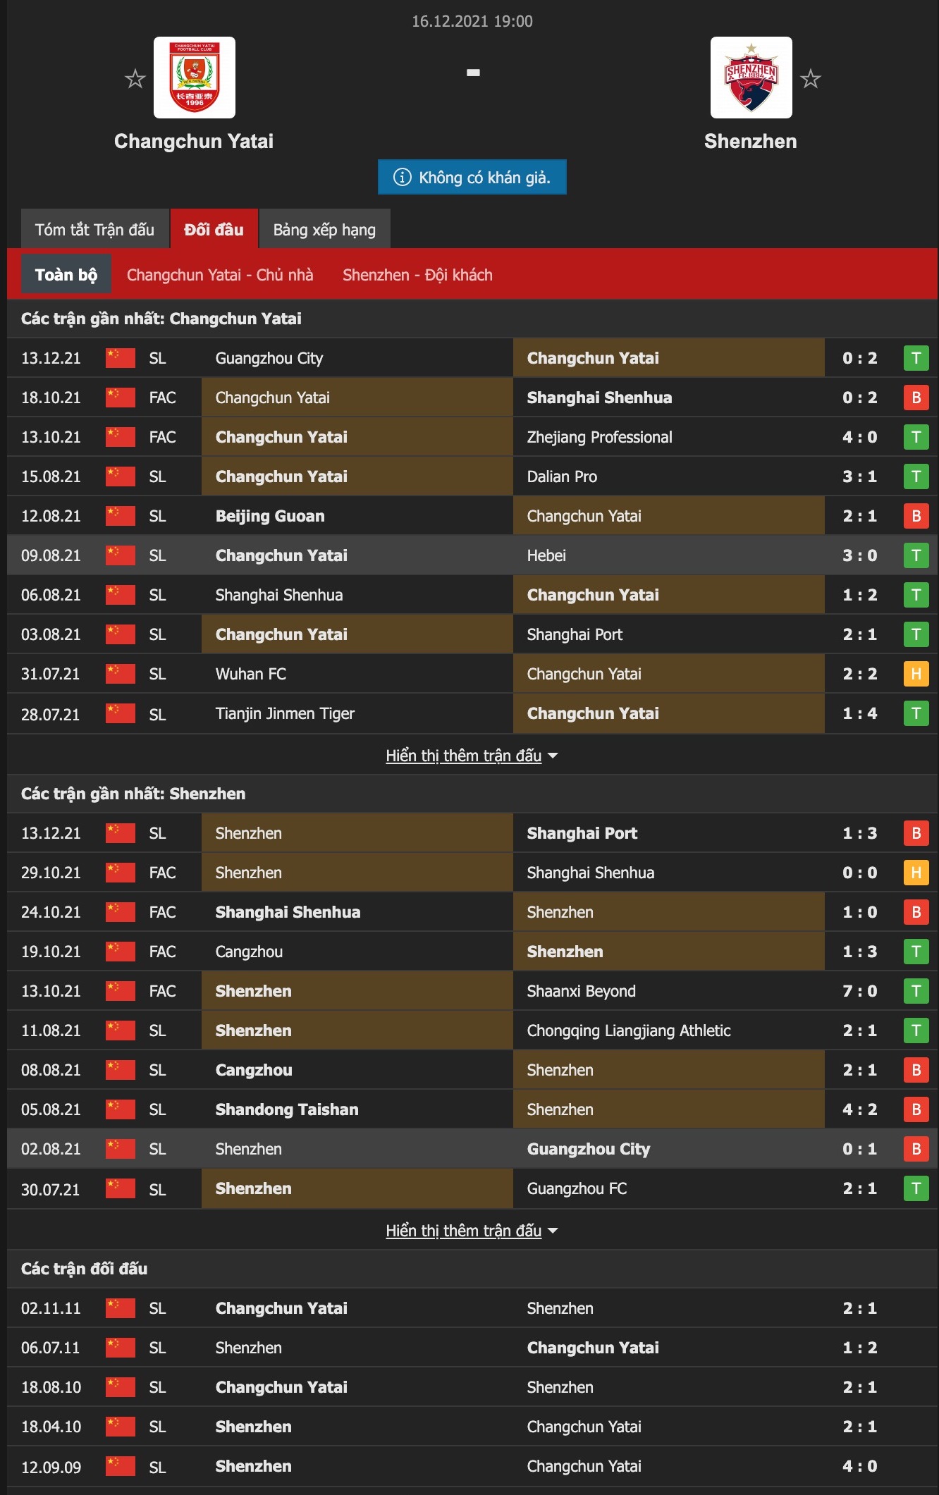The height and width of the screenshot is (1495, 939).
Task: Click the loss badge for 02.08.21 Guangzhou City match
Action: click(916, 1149)
